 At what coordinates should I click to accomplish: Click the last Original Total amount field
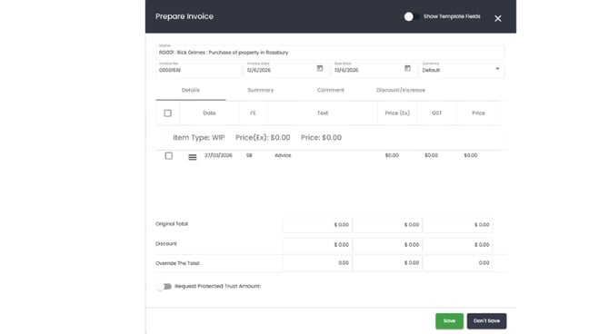pos(458,225)
